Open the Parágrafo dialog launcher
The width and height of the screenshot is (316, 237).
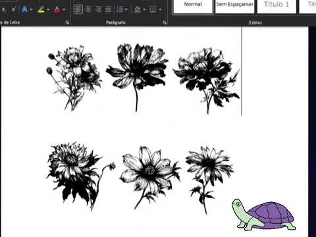pyautogui.click(x=165, y=22)
